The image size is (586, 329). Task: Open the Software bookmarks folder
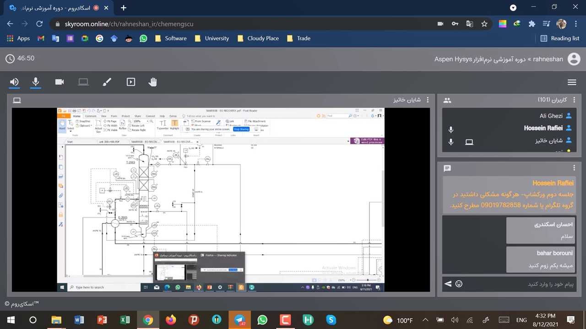pyautogui.click(x=171, y=38)
